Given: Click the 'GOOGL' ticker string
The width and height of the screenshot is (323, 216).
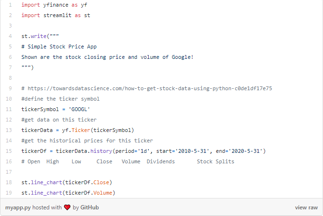Looking at the screenshot, I should tap(79, 109).
